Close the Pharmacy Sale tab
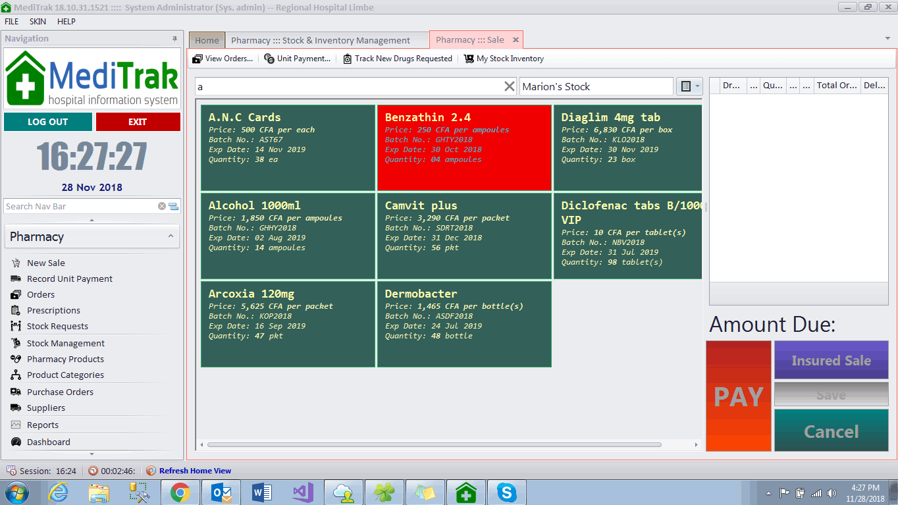This screenshot has height=505, width=898. click(516, 40)
